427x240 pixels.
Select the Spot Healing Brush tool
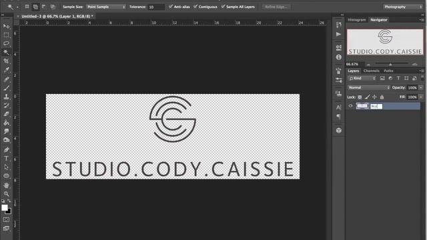coord(6,79)
